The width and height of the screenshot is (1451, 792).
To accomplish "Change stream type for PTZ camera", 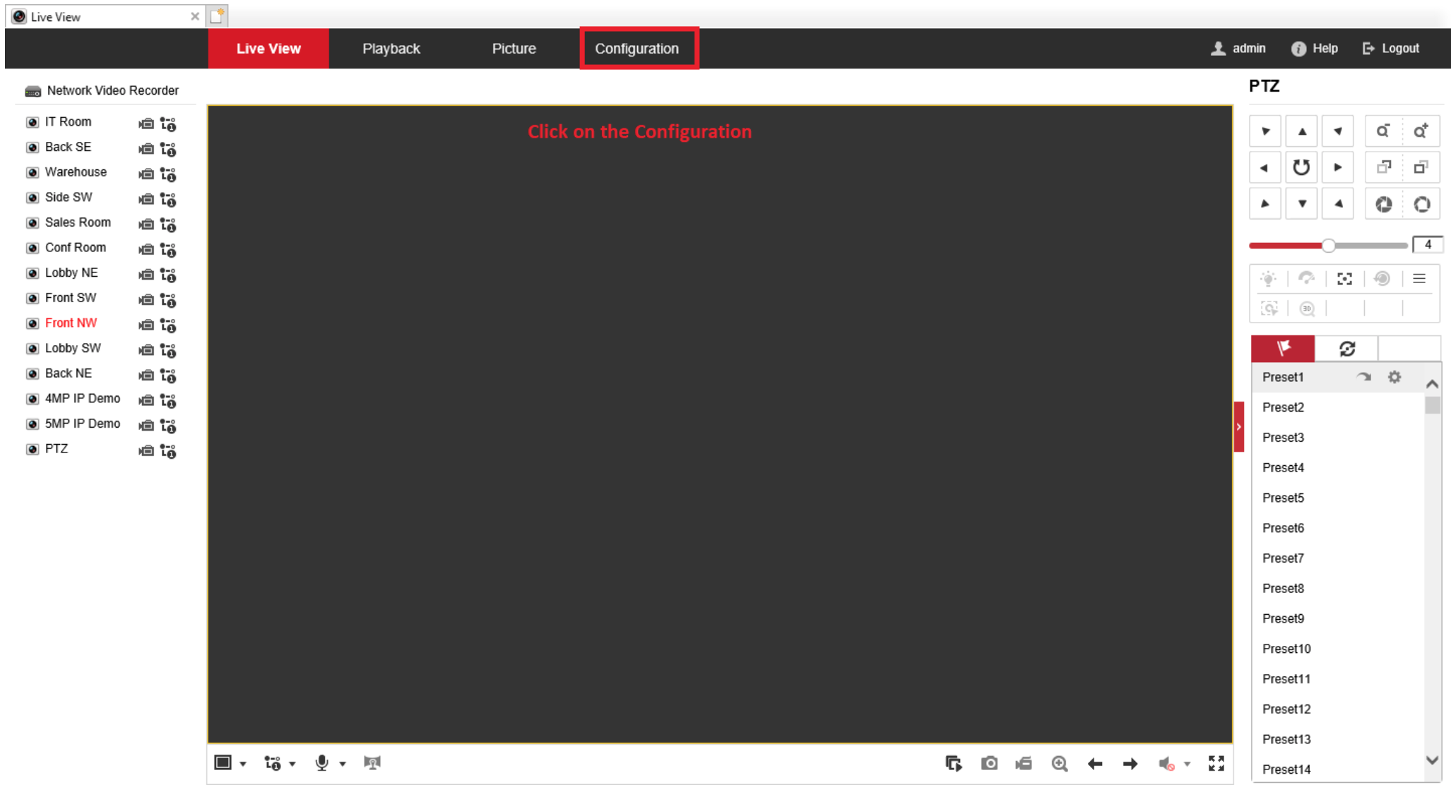I will click(168, 450).
